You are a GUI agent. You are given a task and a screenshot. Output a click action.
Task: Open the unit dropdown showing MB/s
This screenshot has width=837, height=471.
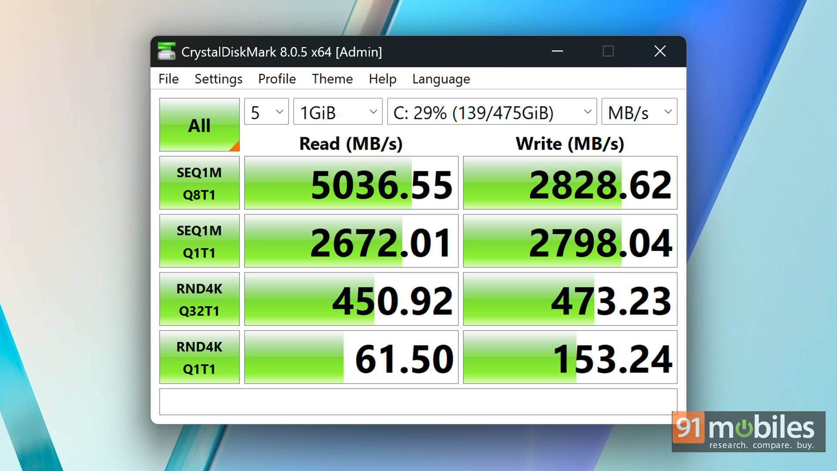[639, 112]
